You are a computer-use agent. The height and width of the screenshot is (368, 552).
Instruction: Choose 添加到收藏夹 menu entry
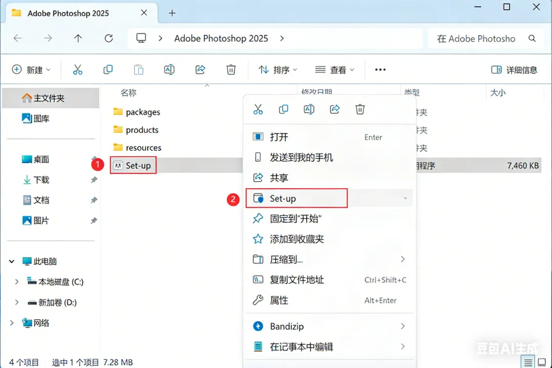click(329, 239)
